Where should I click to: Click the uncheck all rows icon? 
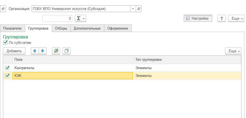click(x=66, y=51)
